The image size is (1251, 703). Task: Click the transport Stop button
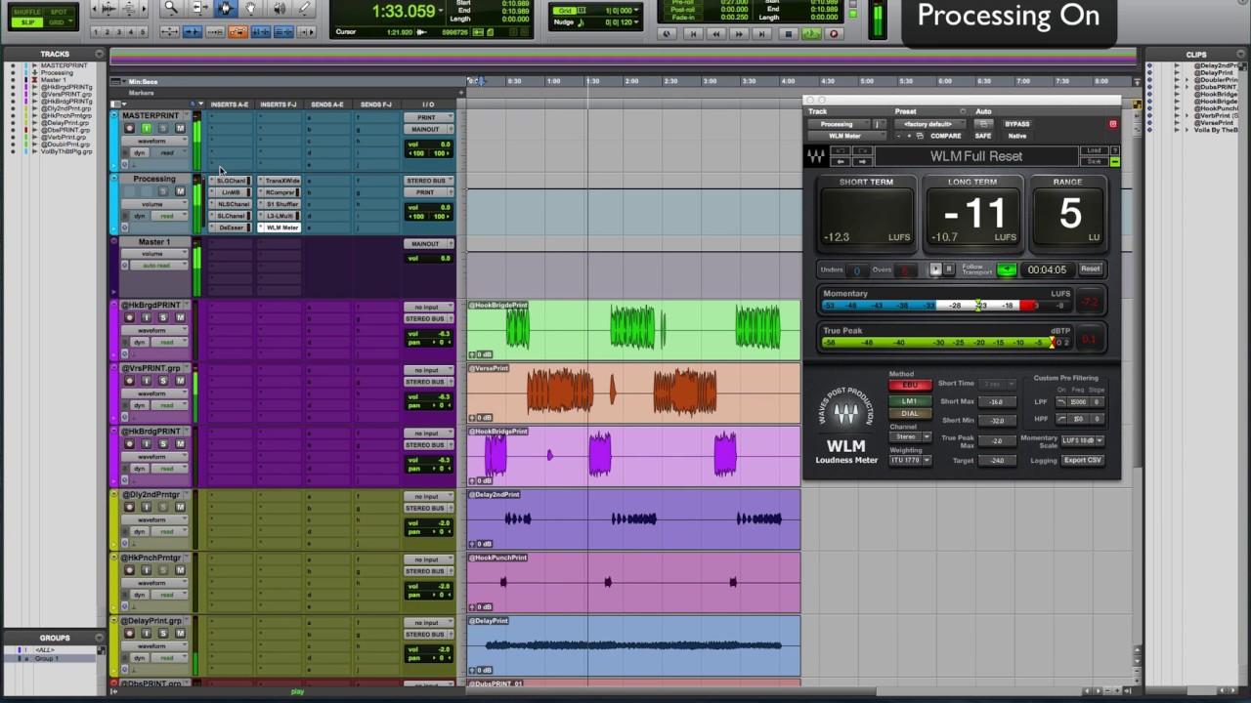[789, 34]
